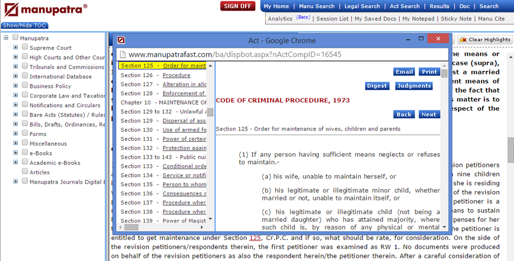Open Analytics (Beta) link
514x261 pixels.
coord(289,18)
